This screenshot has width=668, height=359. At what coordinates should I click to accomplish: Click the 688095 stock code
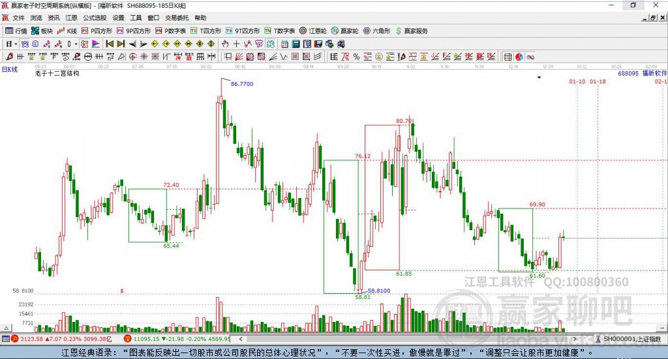(x=628, y=73)
